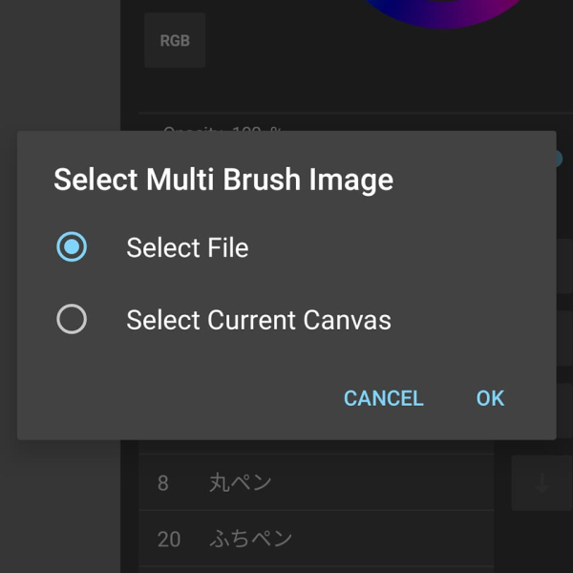
Task: Click the 'Select File' option label
Action: (x=187, y=247)
